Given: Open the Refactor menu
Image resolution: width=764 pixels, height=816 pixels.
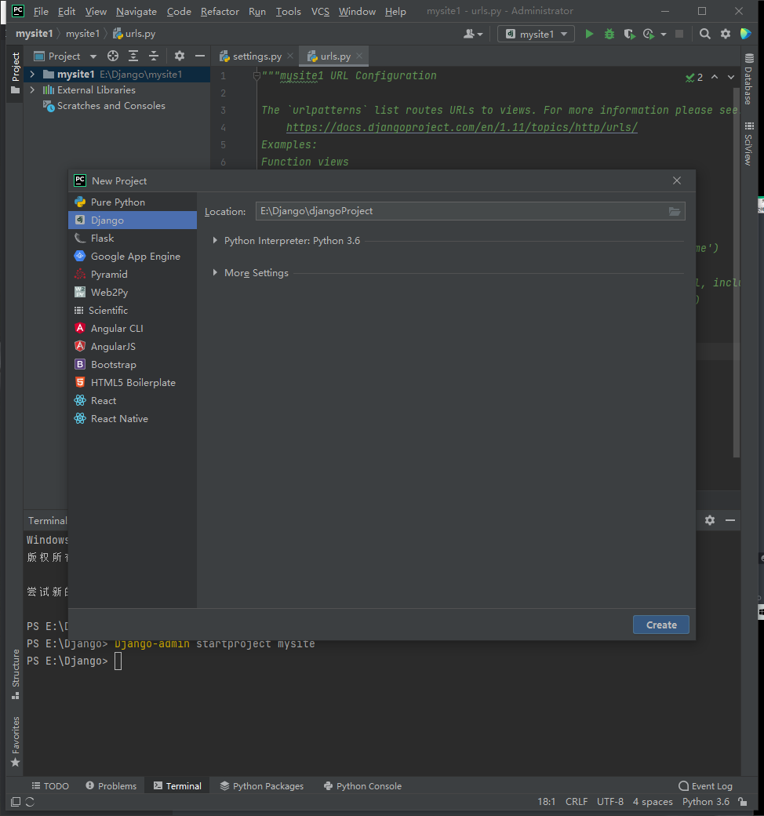Looking at the screenshot, I should tap(220, 12).
